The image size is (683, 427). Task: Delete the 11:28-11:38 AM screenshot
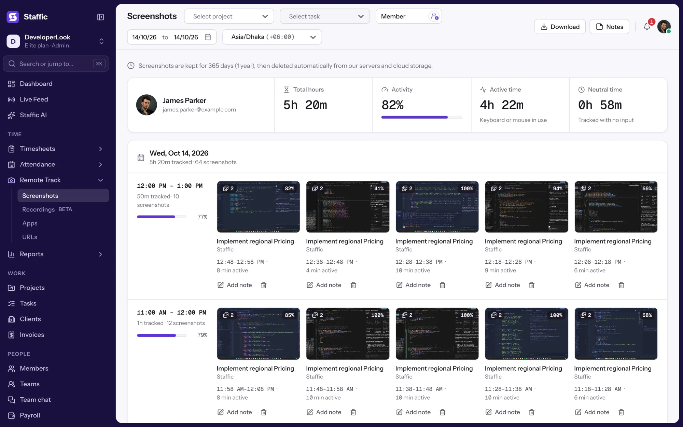[532, 412]
